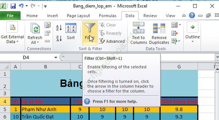Minimize the ribbon with caret icon
This screenshot has width=219, height=120.
184,16
